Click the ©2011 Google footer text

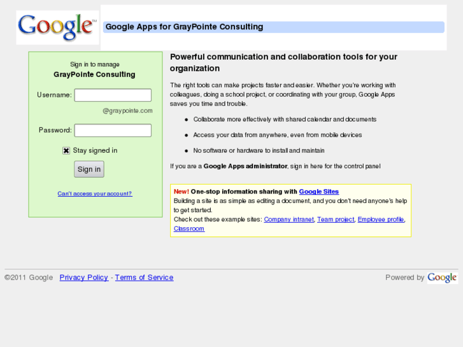pyautogui.click(x=29, y=278)
